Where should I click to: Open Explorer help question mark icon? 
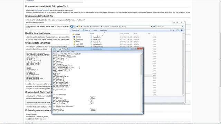(x=182, y=30)
